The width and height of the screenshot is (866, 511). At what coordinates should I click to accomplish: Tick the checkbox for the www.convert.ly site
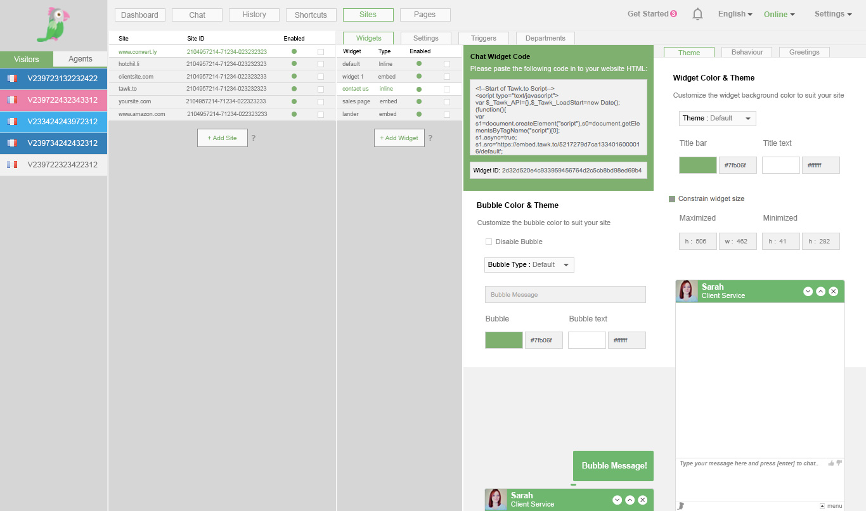coord(320,51)
